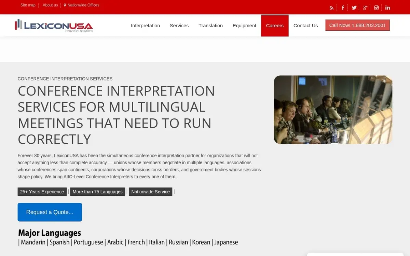The image size is (410, 256).
Task: Go to About us page
Action: click(x=50, y=5)
